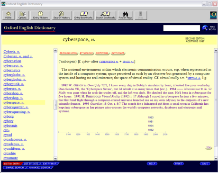
Task: Open the cybory entry
Action: tap(9, 121)
